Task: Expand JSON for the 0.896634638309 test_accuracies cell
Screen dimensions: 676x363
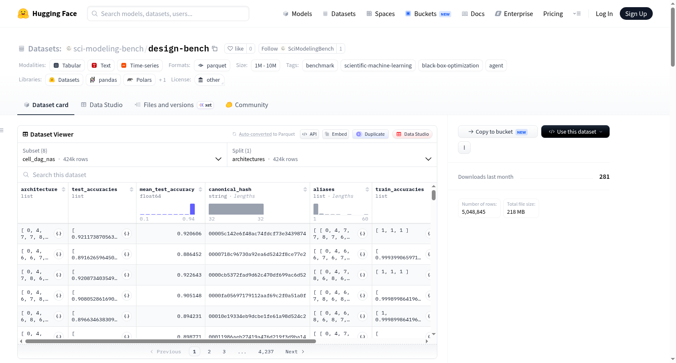Action: [127, 316]
